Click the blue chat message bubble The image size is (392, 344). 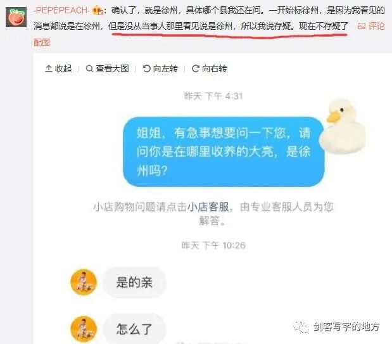(224, 151)
